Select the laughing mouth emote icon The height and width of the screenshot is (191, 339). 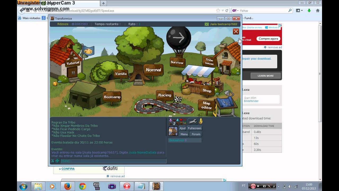coord(174,120)
